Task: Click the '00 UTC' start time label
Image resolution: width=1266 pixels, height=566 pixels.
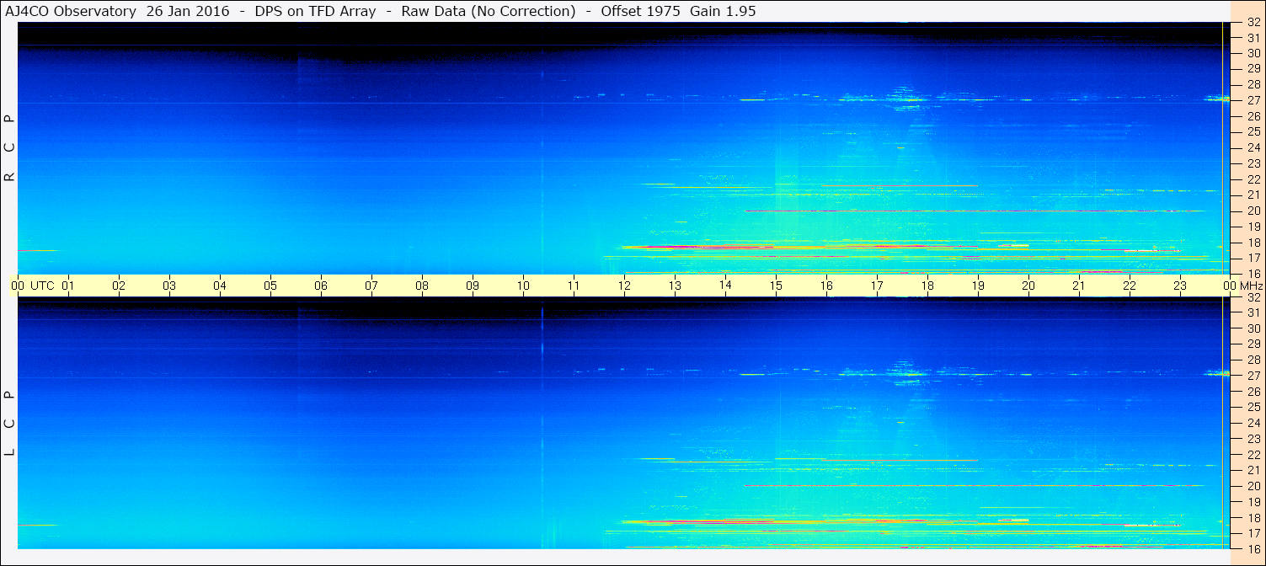Action: [33, 286]
